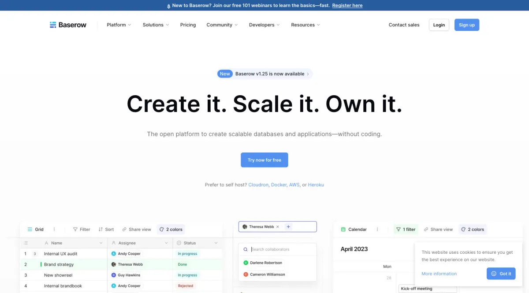The image size is (529, 293).
Task: Click the rocket icon in top banner
Action: [168, 6]
